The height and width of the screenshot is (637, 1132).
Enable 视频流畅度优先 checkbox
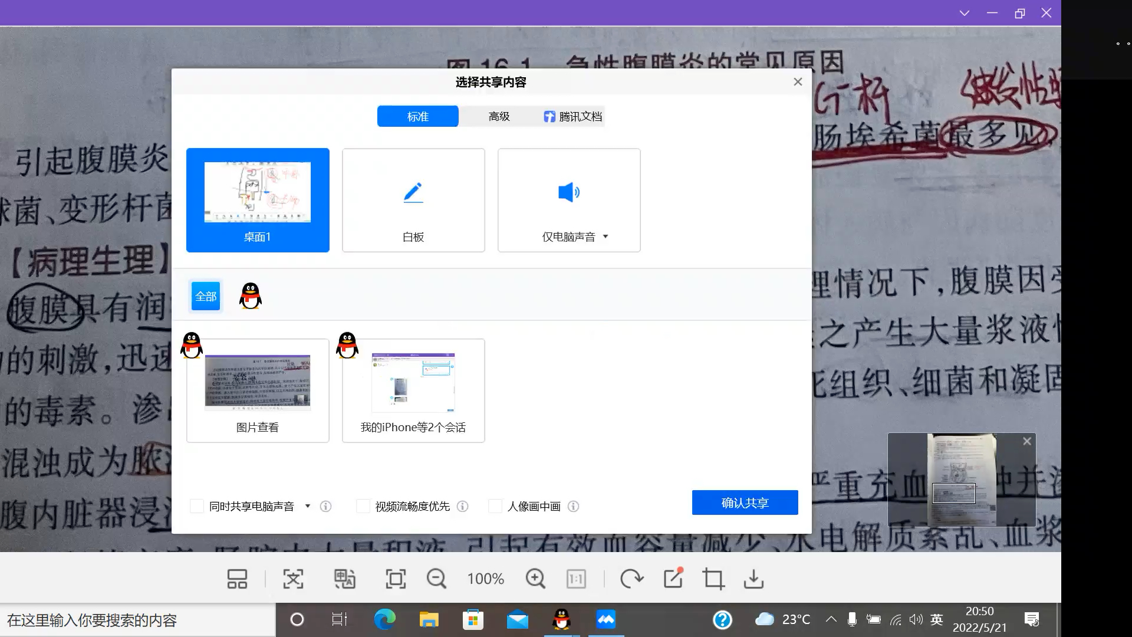[363, 506]
